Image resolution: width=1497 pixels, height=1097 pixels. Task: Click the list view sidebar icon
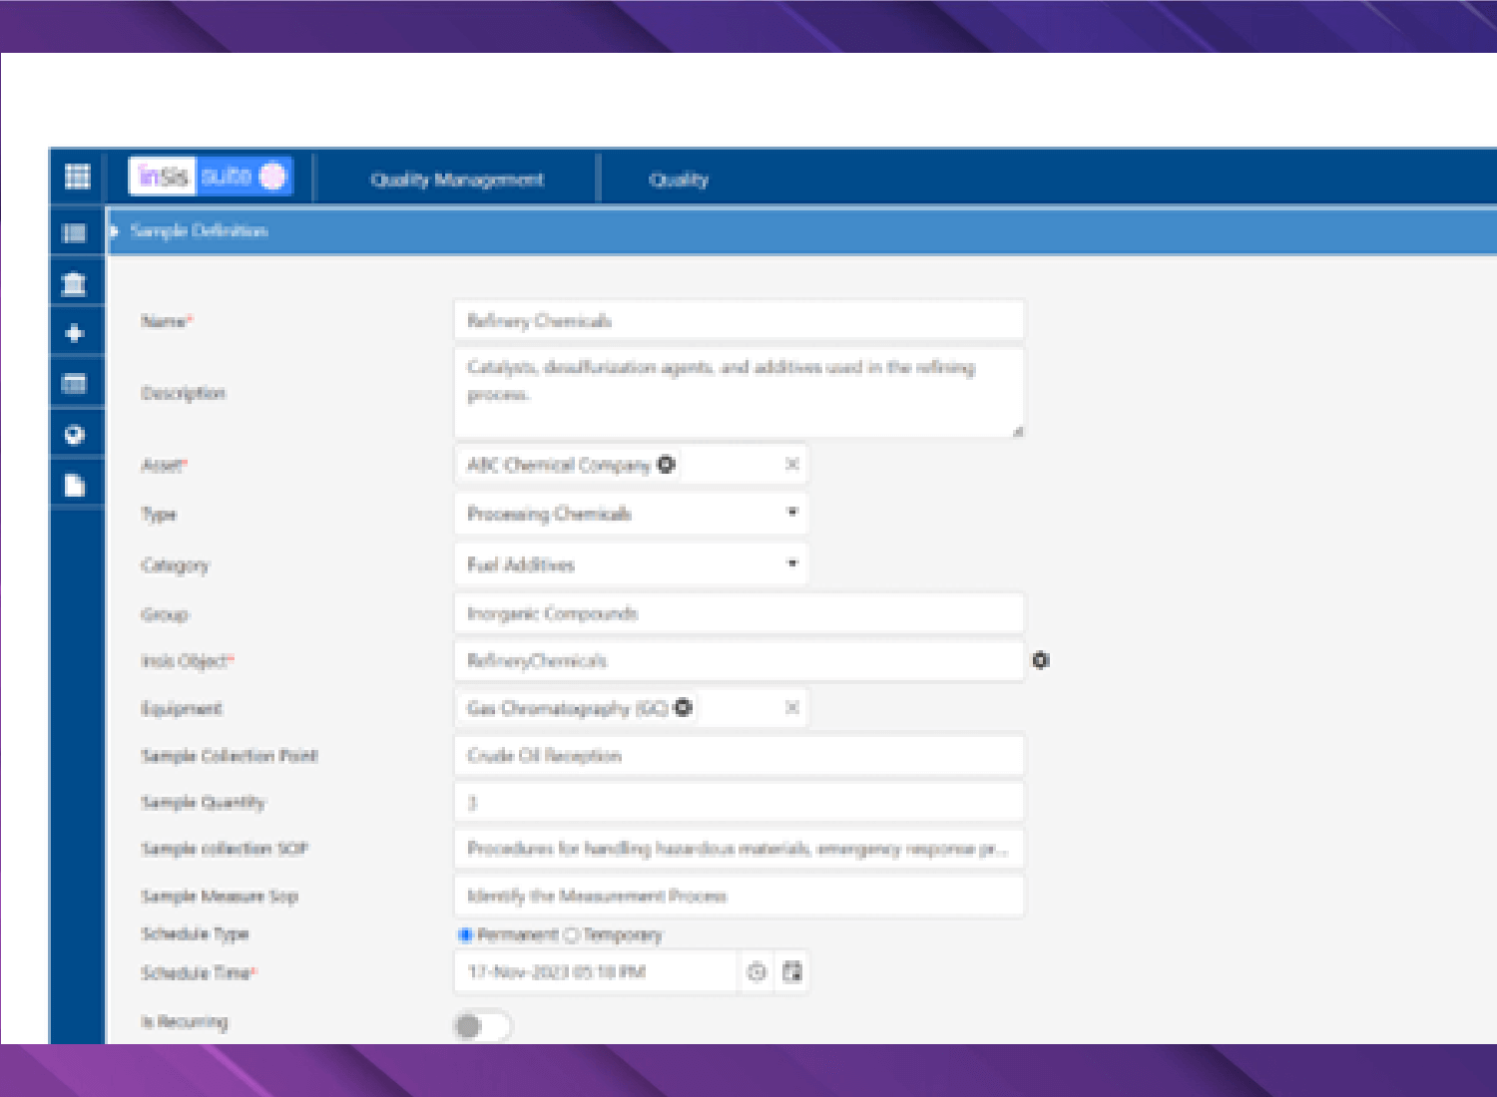tap(75, 233)
